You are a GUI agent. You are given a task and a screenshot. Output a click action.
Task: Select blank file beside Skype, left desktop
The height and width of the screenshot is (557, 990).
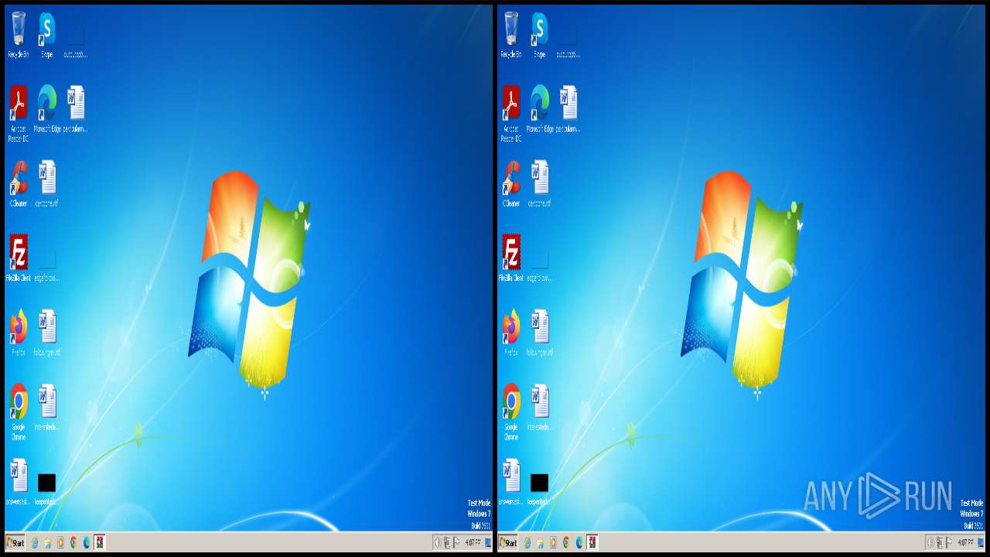75,40
